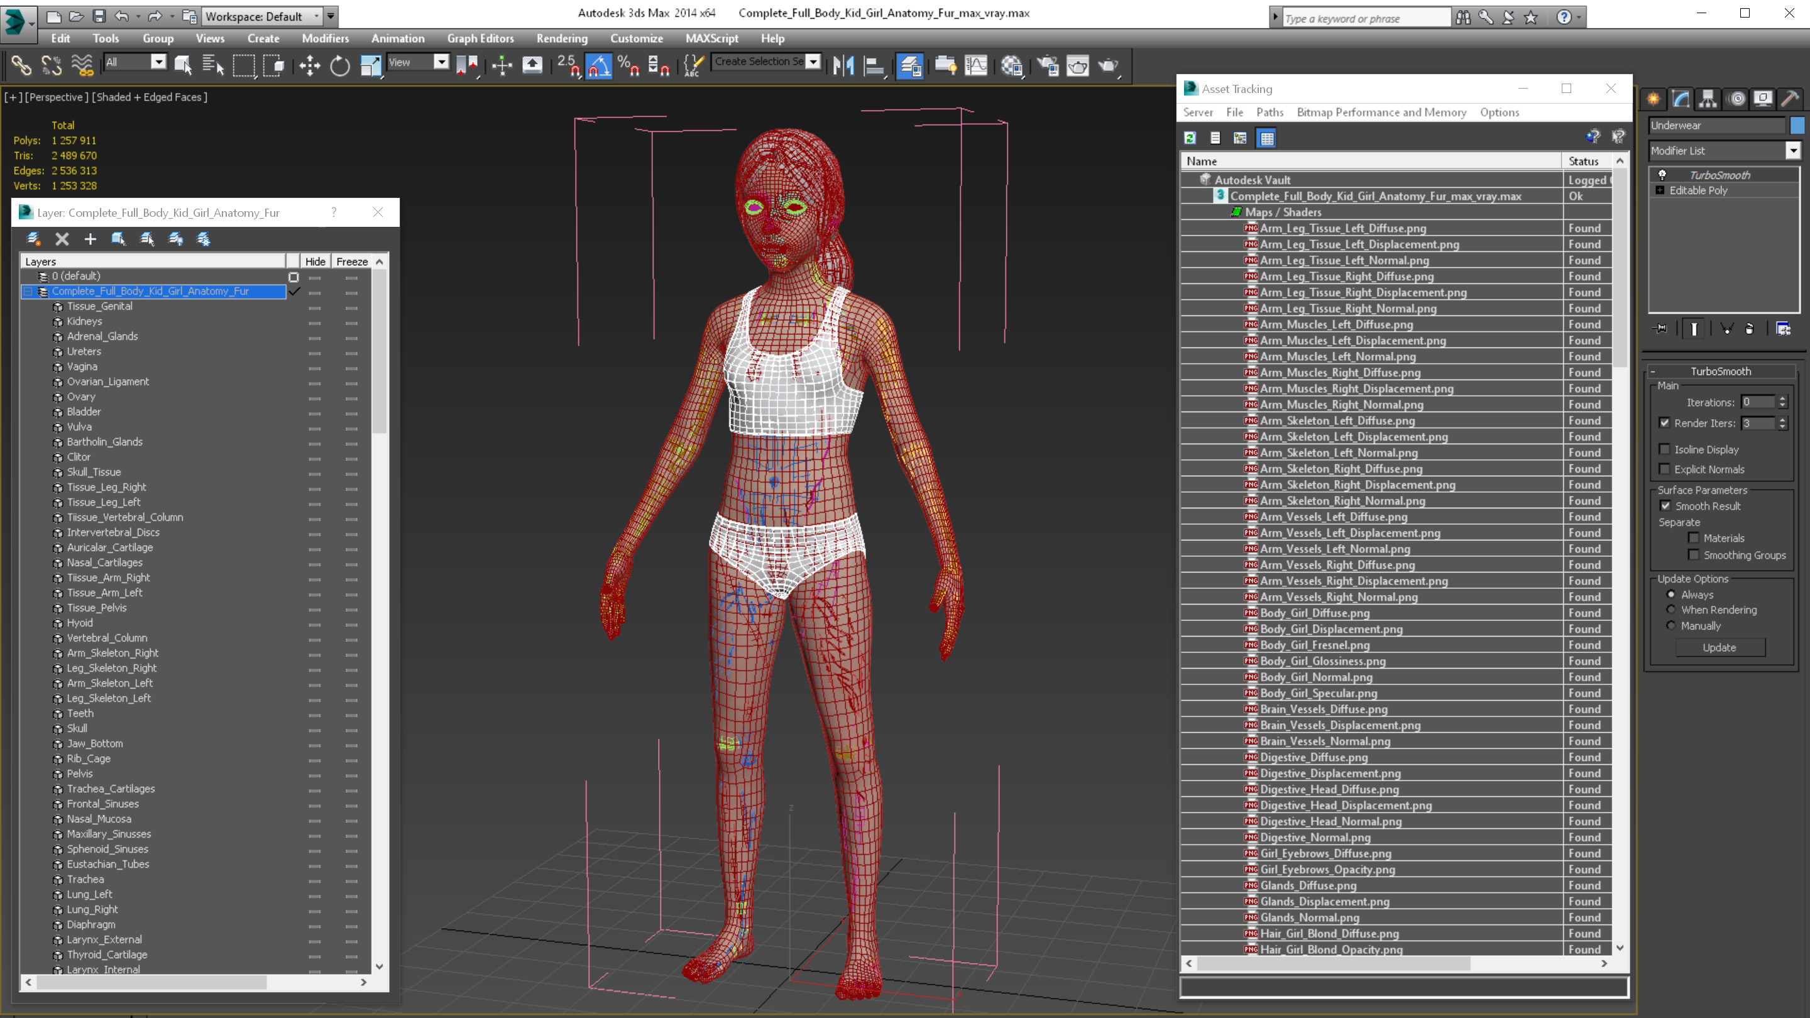Viewport: 1810px width, 1018px height.
Task: Open the Layer Manager toolbar icon
Action: 909,66
